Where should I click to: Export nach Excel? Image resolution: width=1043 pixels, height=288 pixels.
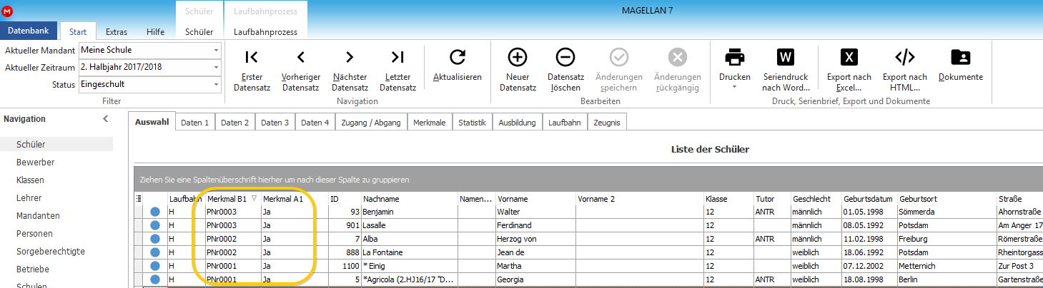[x=849, y=69]
